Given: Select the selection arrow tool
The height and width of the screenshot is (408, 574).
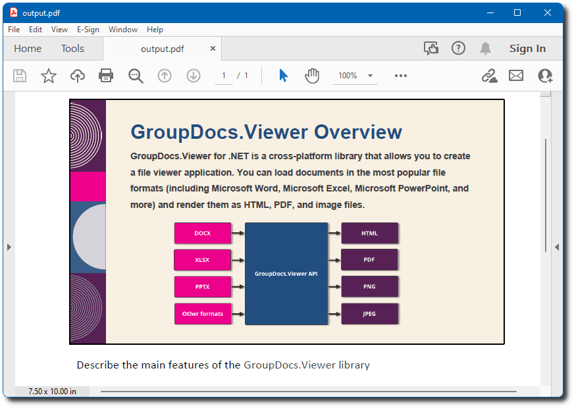Looking at the screenshot, I should tap(283, 75).
